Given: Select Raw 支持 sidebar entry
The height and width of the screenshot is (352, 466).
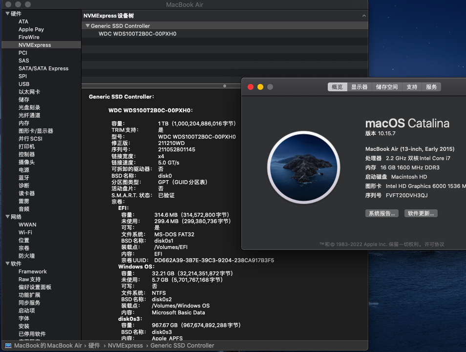Looking at the screenshot, I should (29, 279).
